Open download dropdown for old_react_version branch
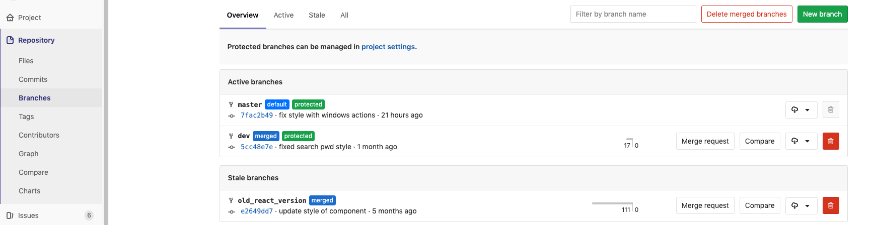 click(x=801, y=205)
